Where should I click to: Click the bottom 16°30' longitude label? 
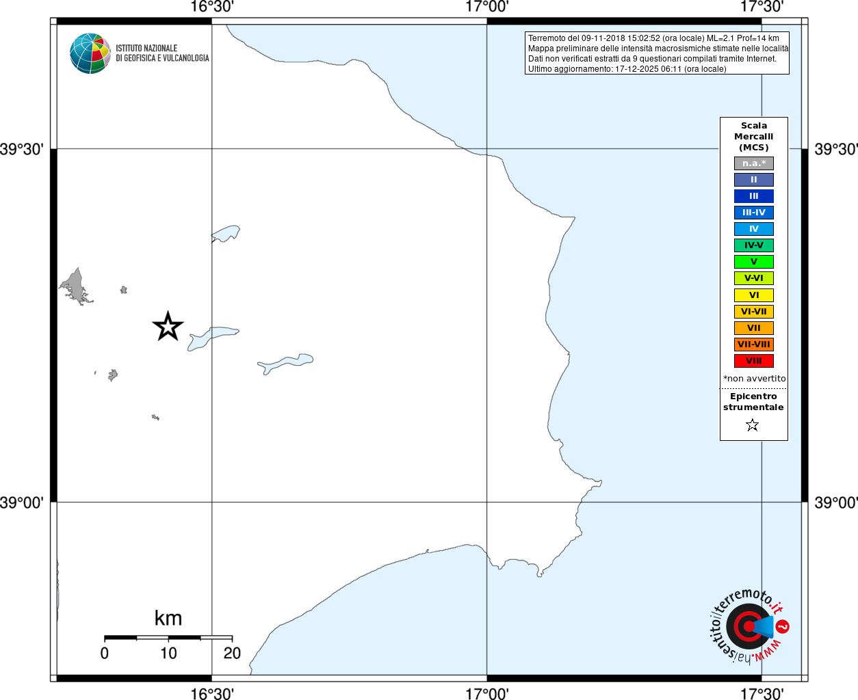click(211, 693)
